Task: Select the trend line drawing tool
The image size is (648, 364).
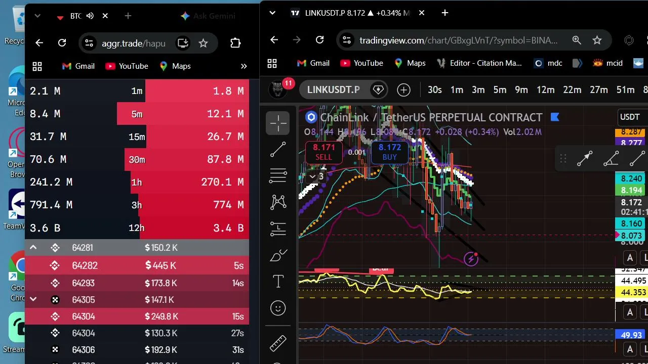Action: tap(278, 150)
